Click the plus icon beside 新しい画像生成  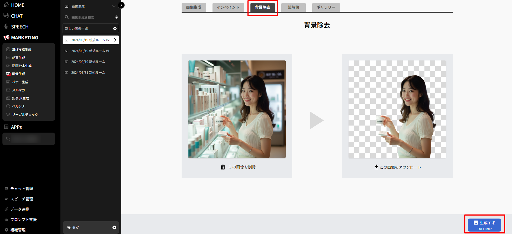pyautogui.click(x=115, y=28)
